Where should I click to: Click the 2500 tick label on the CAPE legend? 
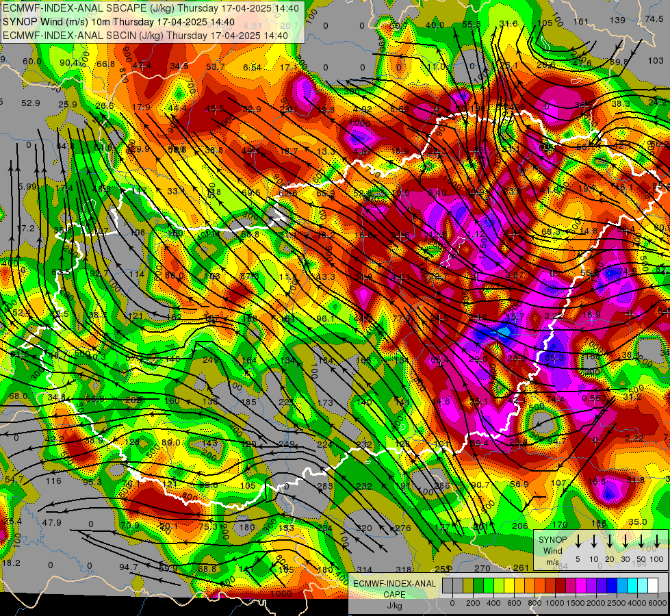click(x=617, y=603)
